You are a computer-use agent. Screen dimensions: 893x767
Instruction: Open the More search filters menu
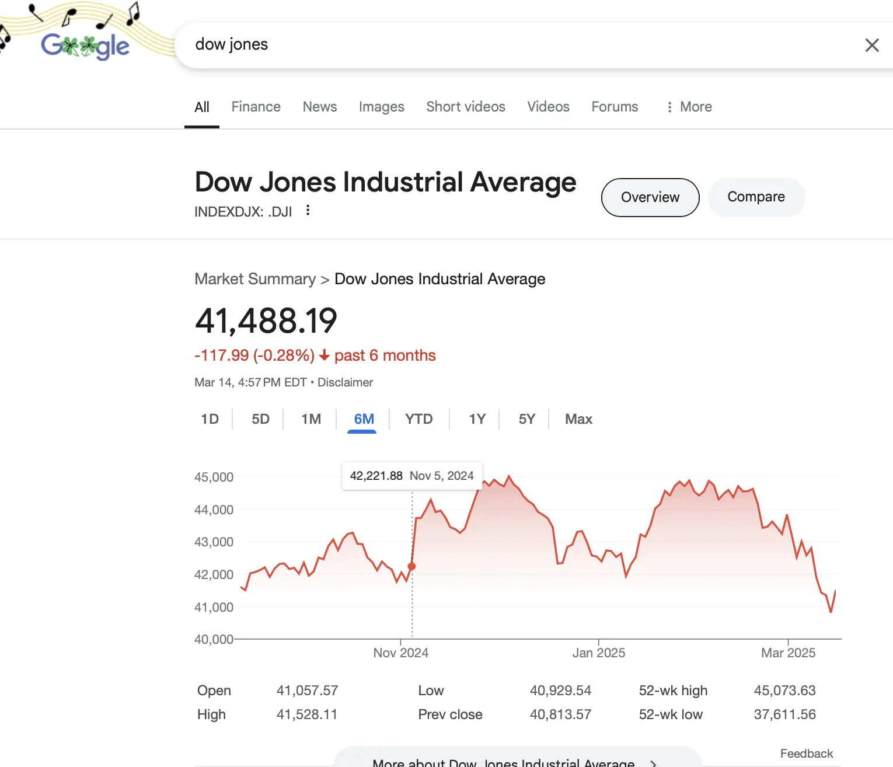689,107
